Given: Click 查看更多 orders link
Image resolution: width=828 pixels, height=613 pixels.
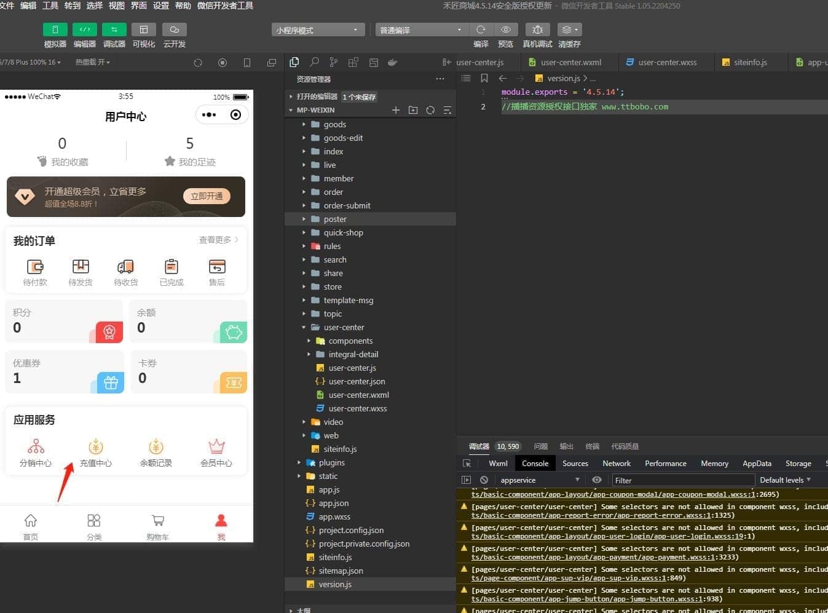Looking at the screenshot, I should [x=218, y=240].
